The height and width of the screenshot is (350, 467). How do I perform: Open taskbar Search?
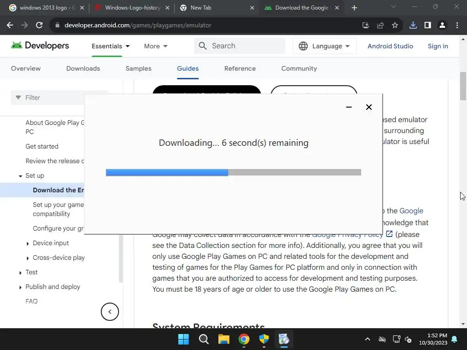(x=204, y=339)
